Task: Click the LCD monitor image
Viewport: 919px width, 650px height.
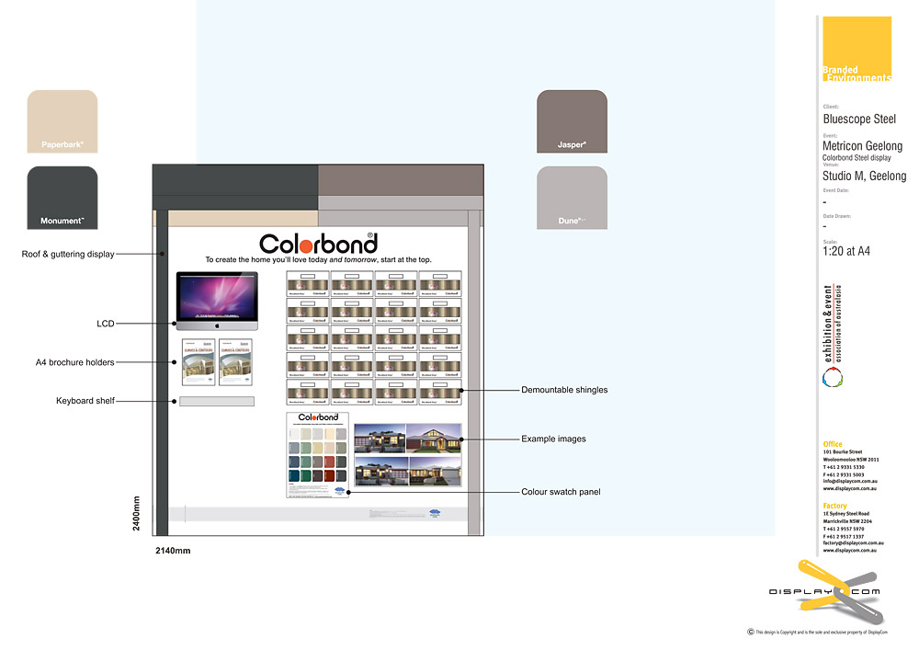Action: click(x=217, y=302)
